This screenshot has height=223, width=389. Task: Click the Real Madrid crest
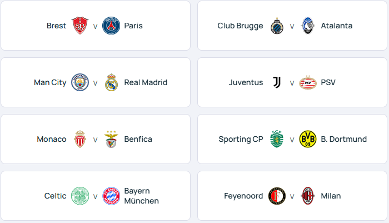pyautogui.click(x=111, y=82)
